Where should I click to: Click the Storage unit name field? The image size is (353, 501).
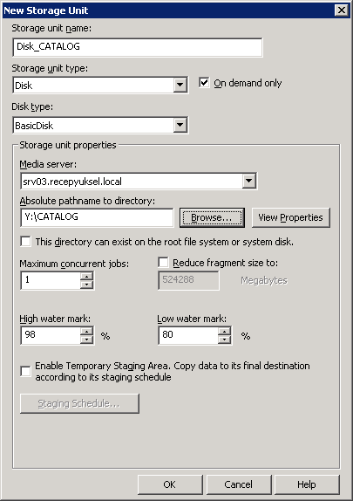pyautogui.click(x=138, y=47)
